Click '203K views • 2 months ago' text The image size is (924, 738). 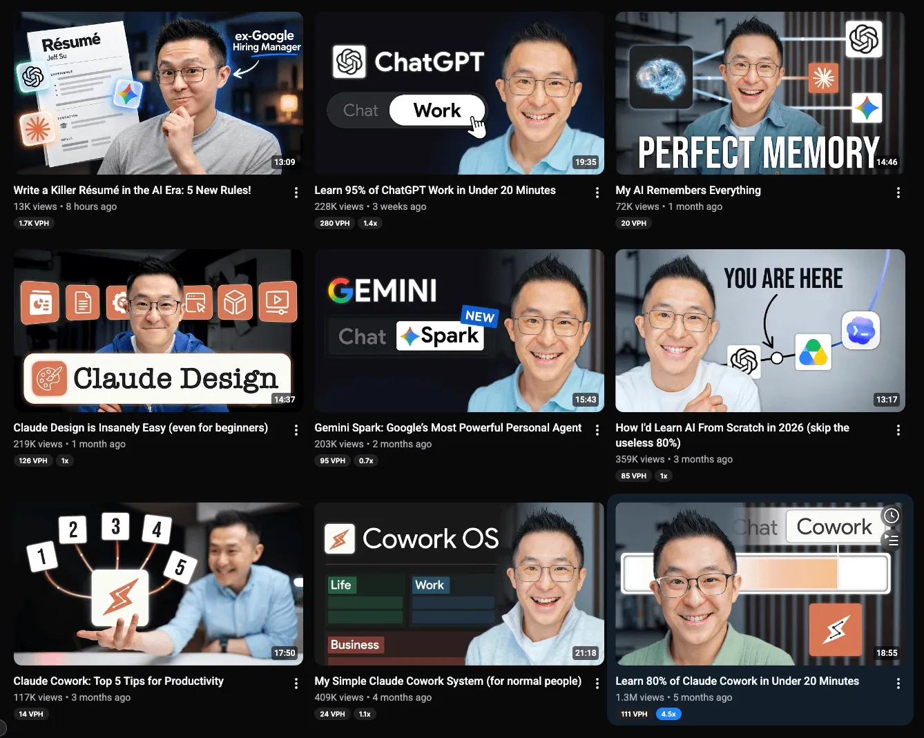(x=374, y=444)
